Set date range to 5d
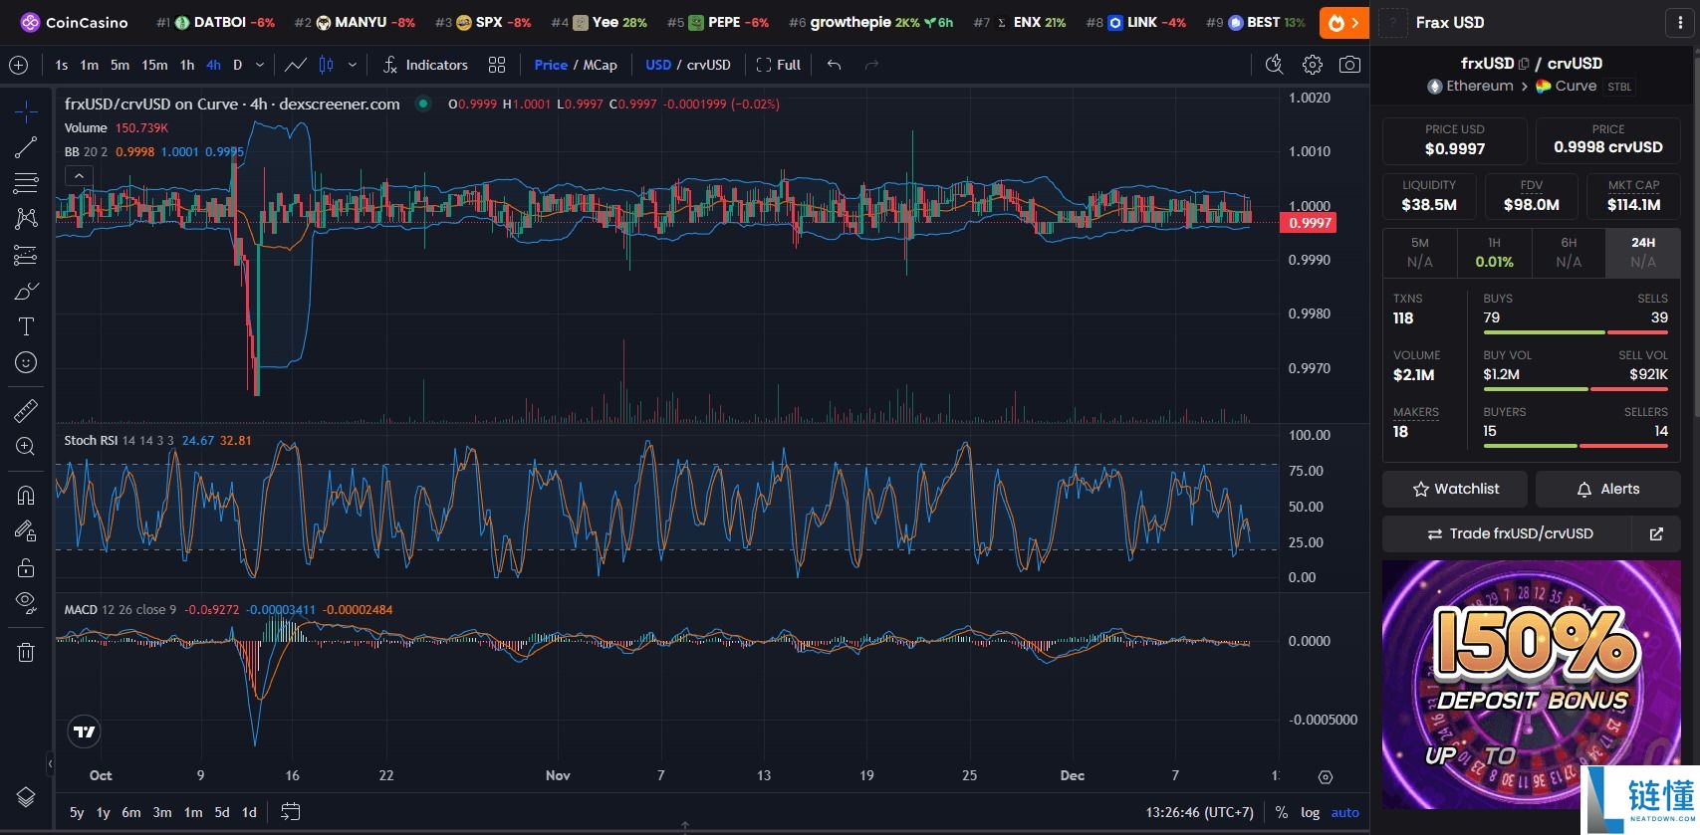1700x835 pixels. tap(222, 812)
